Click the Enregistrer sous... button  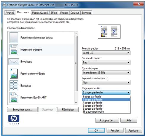click(22, 110)
